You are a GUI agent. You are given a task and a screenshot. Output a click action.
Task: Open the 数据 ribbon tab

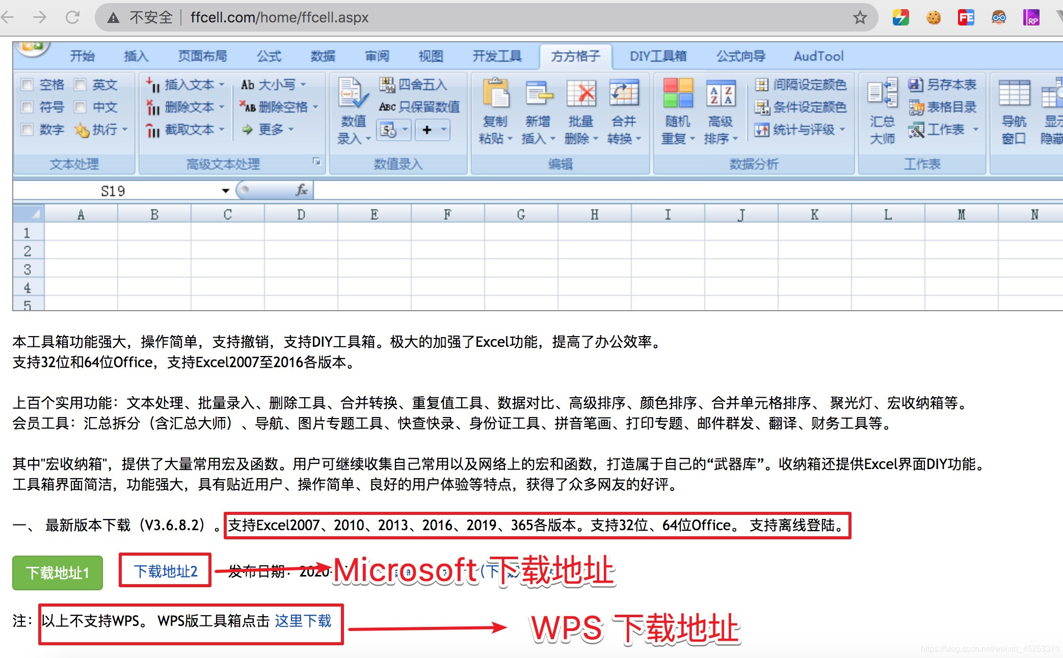323,56
